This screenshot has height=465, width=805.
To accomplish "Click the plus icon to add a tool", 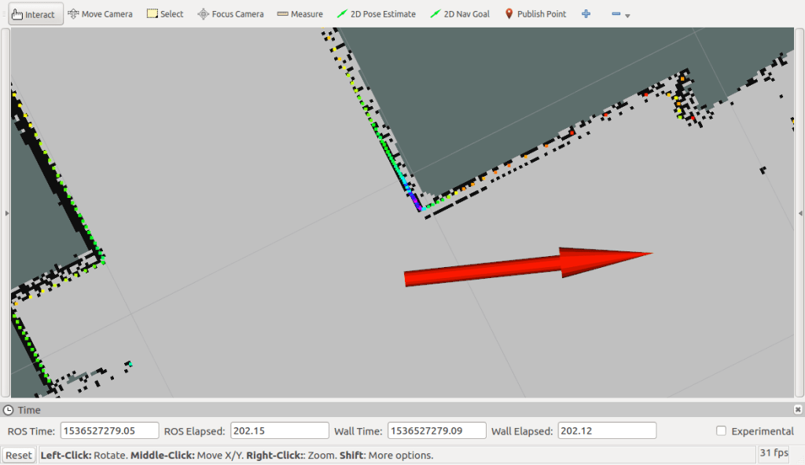I will 586,13.
